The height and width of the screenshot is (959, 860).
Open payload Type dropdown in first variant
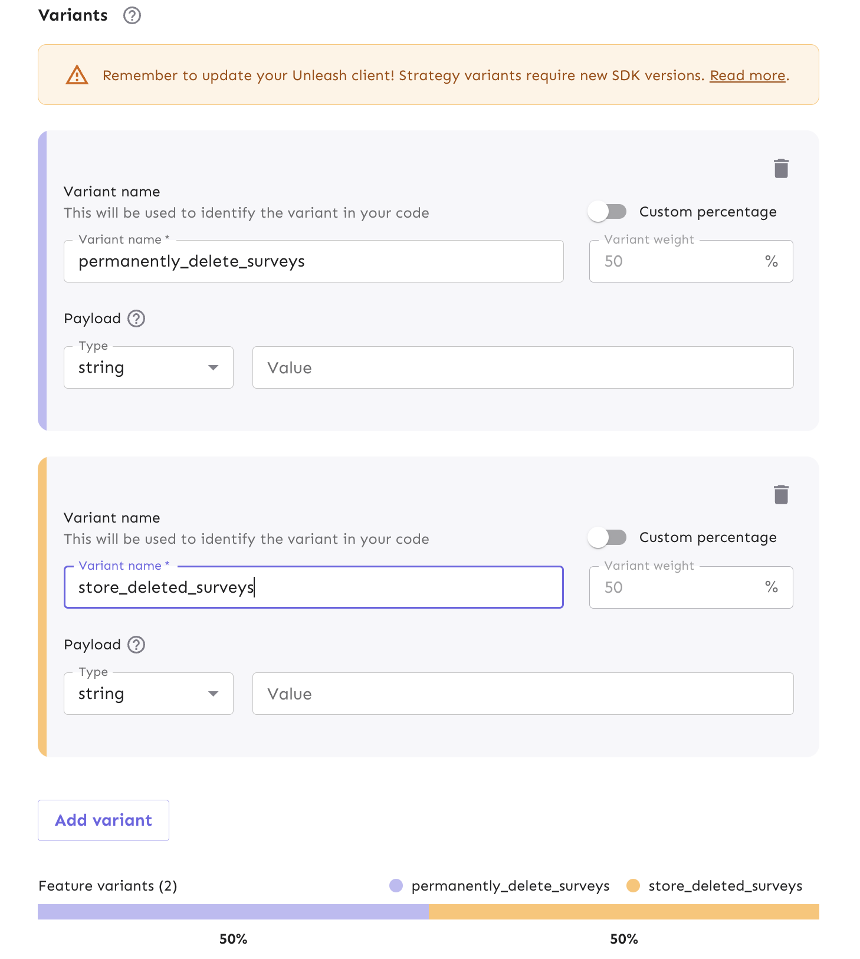tap(149, 367)
